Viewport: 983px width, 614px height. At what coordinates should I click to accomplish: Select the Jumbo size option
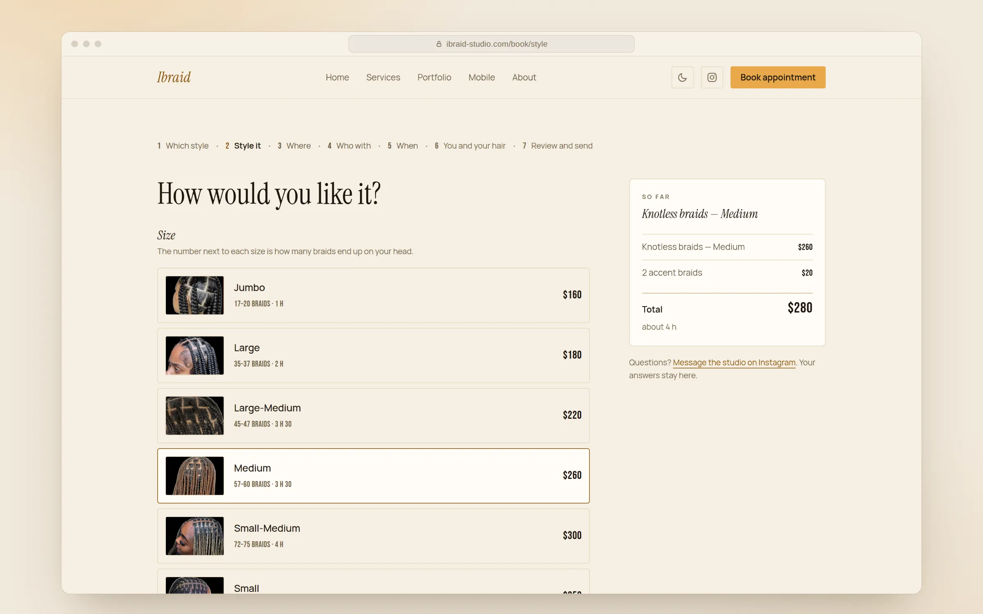(373, 295)
